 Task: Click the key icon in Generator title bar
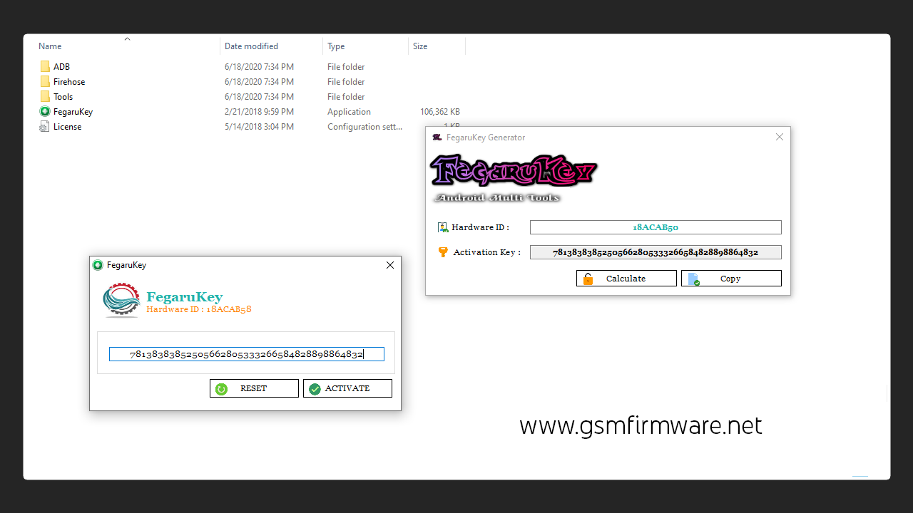tap(437, 137)
